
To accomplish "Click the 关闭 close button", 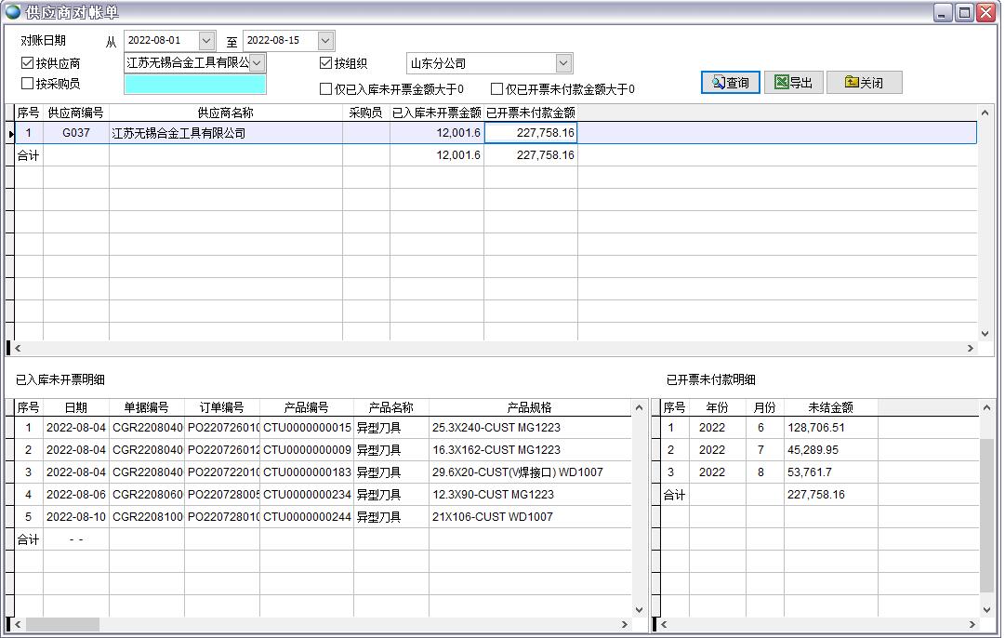I will [x=864, y=83].
